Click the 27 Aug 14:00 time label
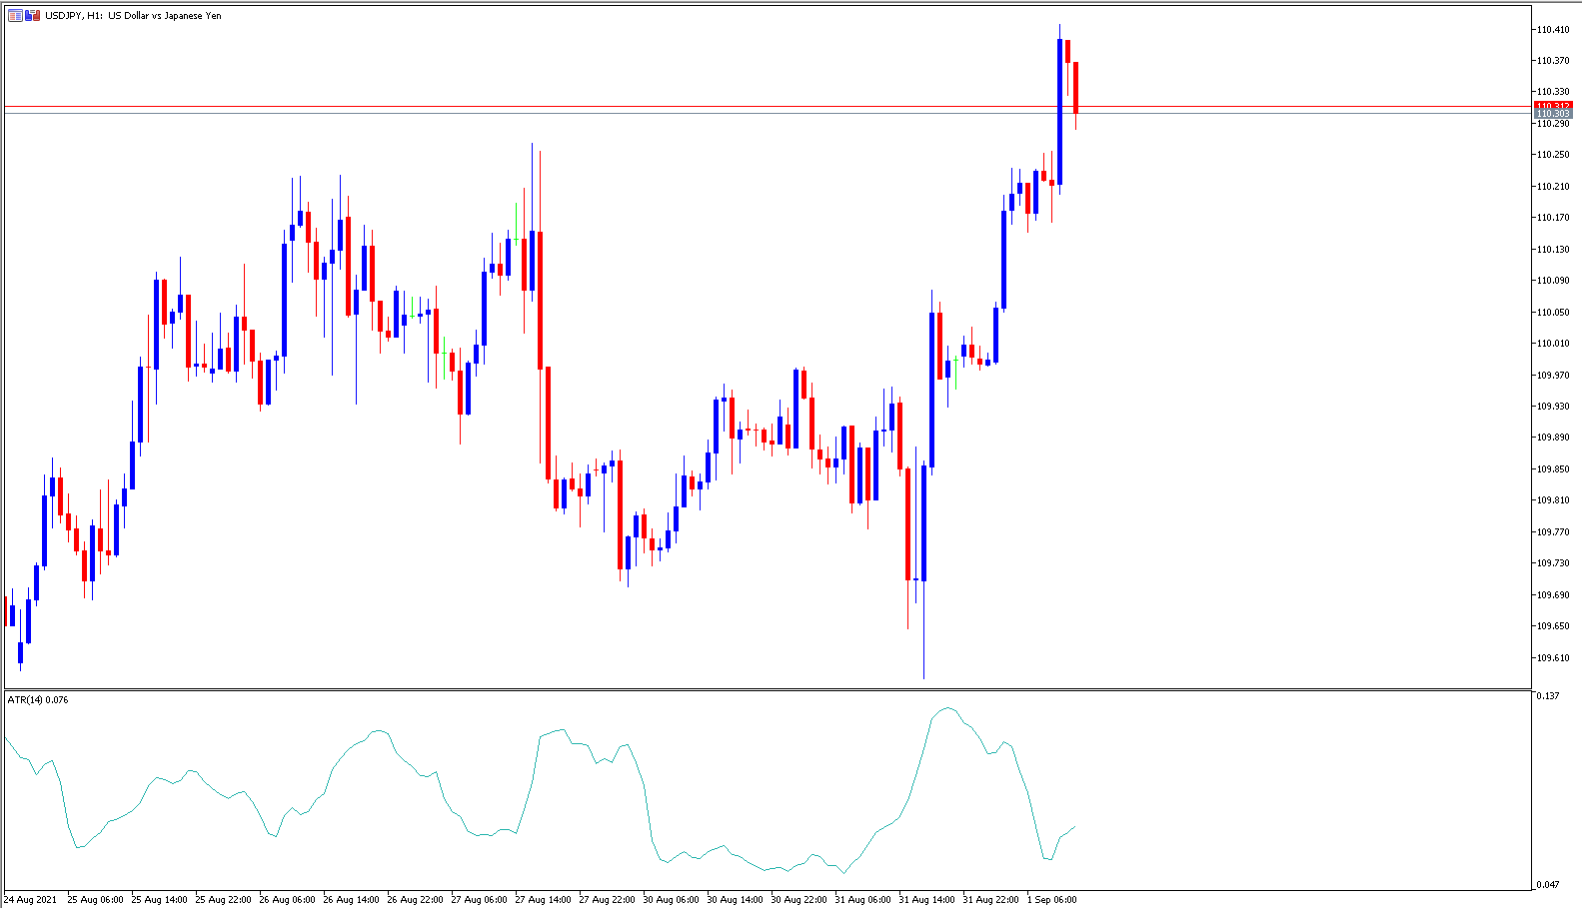Image resolution: width=1582 pixels, height=908 pixels. [543, 900]
